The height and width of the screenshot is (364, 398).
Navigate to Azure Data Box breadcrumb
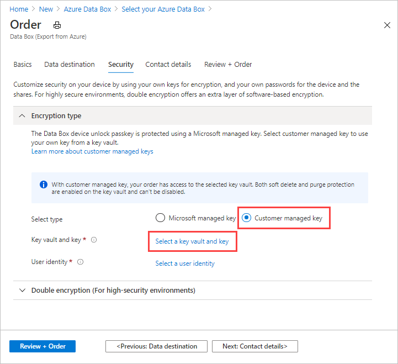pos(87,9)
